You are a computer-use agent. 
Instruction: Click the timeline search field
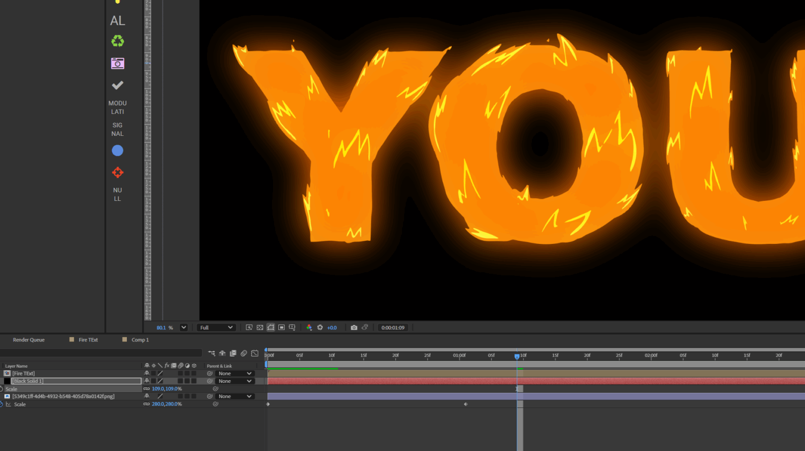pyautogui.click(x=102, y=353)
